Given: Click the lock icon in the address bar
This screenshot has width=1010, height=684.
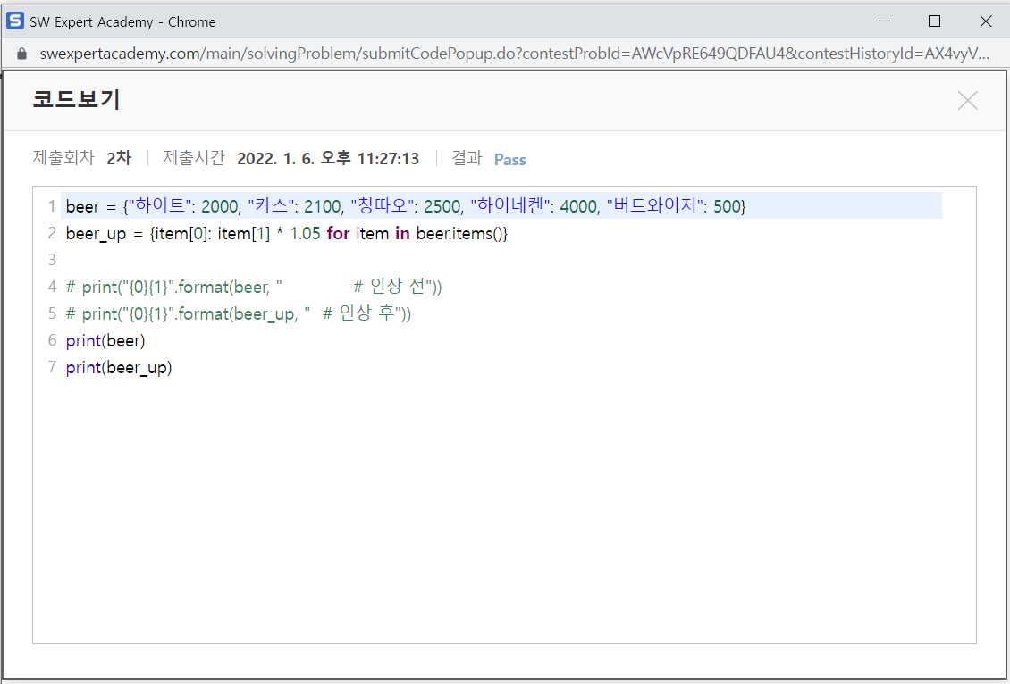Looking at the screenshot, I should tap(22, 54).
